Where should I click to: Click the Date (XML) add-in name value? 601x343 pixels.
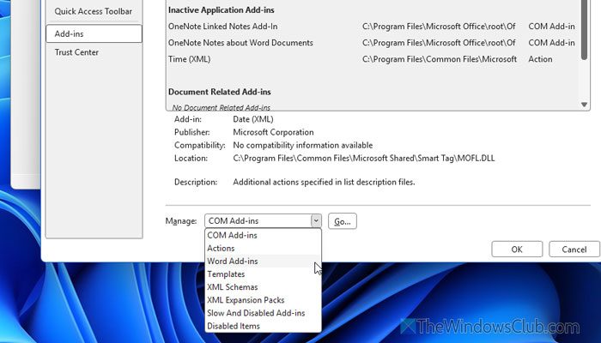253,119
